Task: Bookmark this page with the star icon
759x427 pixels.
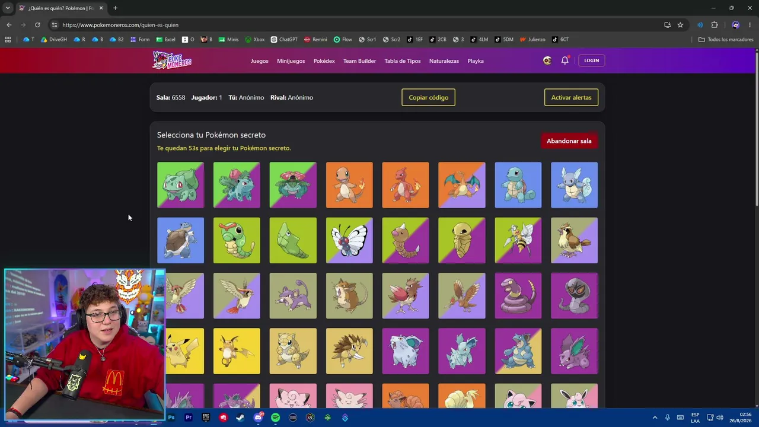Action: [x=680, y=25]
